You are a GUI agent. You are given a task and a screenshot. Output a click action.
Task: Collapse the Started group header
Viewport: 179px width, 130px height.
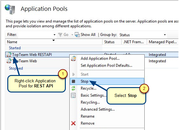click(x=15, y=48)
